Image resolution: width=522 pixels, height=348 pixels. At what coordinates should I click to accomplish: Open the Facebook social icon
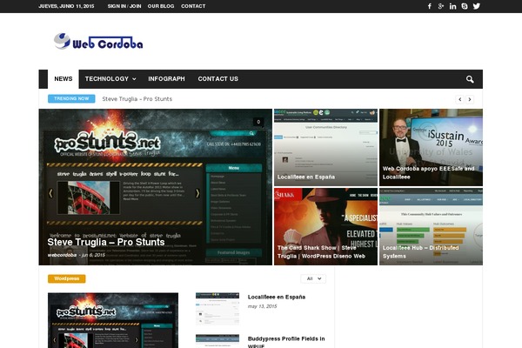[430, 6]
